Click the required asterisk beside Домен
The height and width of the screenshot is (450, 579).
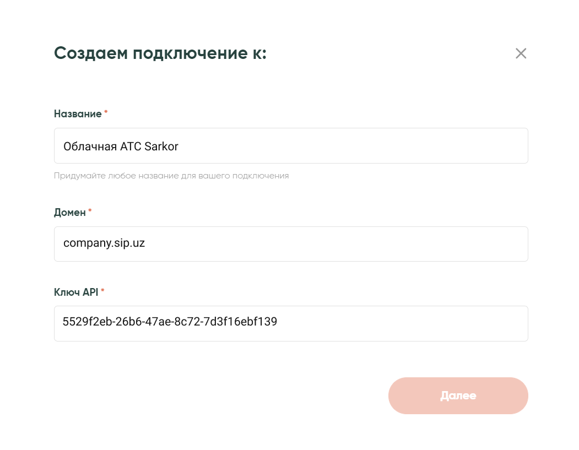(90, 211)
